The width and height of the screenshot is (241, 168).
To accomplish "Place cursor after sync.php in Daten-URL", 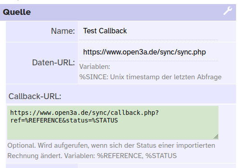I will [206, 52].
